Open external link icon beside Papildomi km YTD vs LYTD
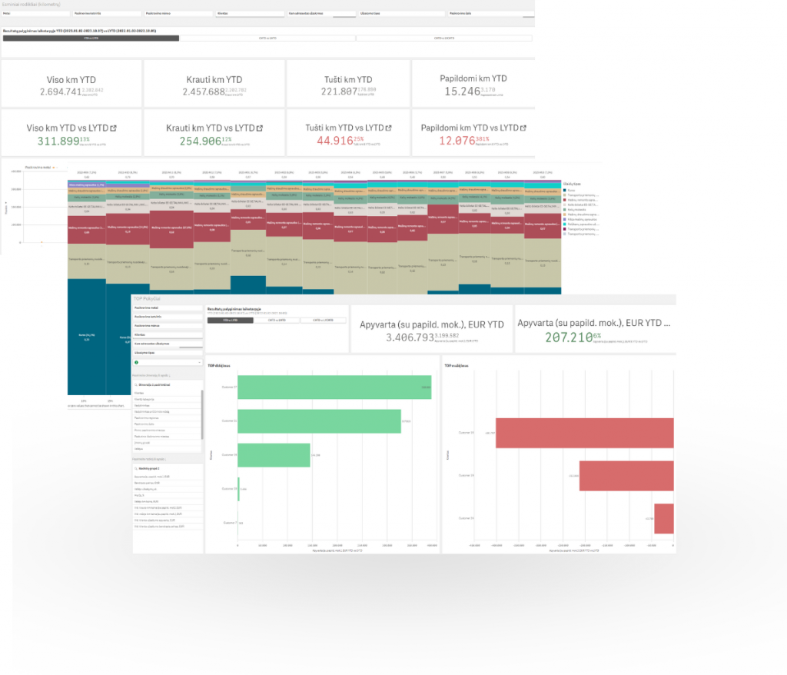The height and width of the screenshot is (675, 787). click(x=523, y=128)
